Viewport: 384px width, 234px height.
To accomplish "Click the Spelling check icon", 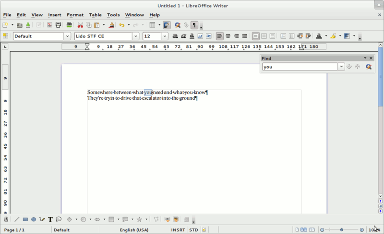I will 69,25.
